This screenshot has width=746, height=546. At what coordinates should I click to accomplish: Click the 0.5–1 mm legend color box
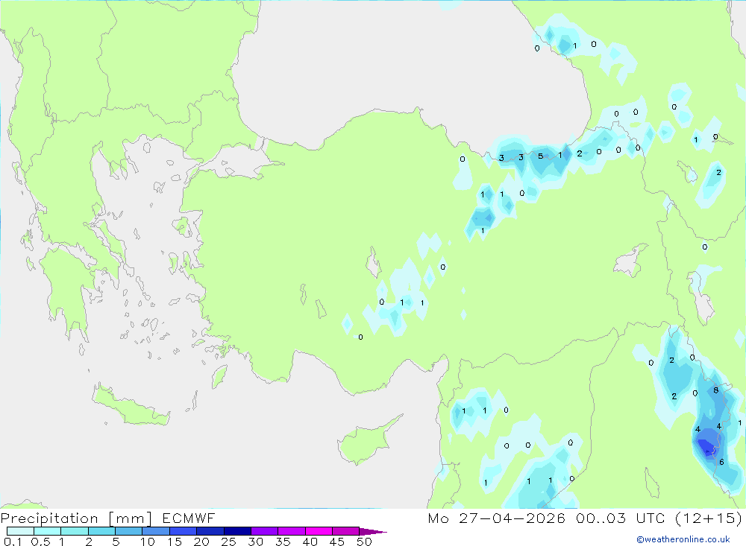point(47,531)
